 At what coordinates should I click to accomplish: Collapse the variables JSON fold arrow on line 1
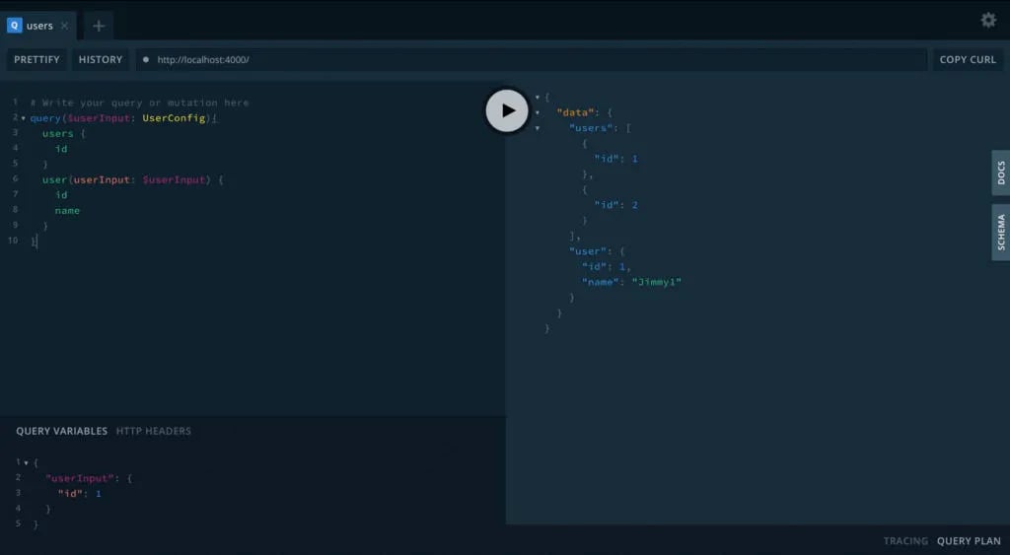[x=27, y=463]
